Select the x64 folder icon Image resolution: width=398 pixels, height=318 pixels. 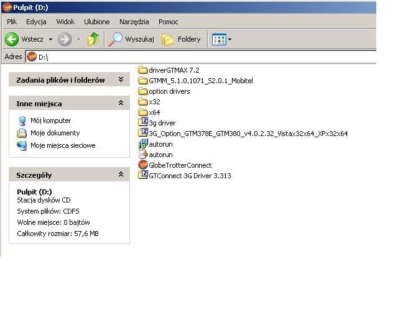tap(143, 112)
